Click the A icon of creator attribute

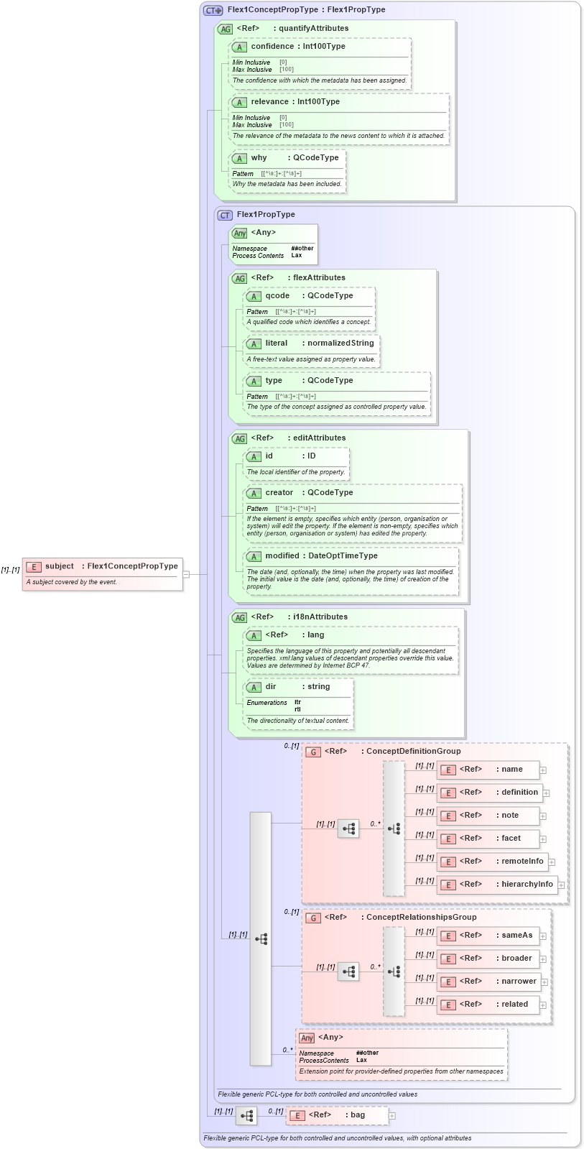[x=254, y=493]
